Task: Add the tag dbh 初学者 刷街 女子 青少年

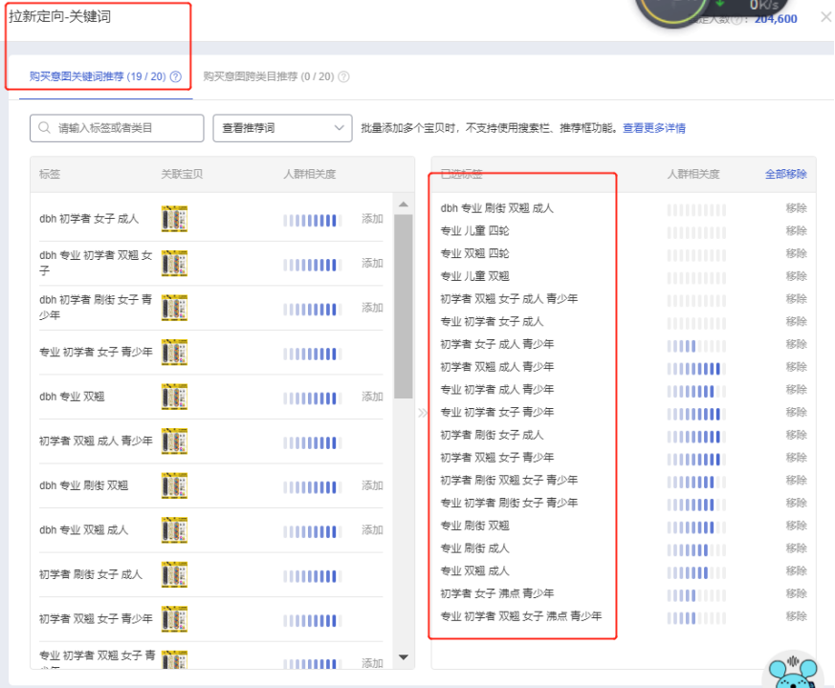Action: [x=372, y=308]
